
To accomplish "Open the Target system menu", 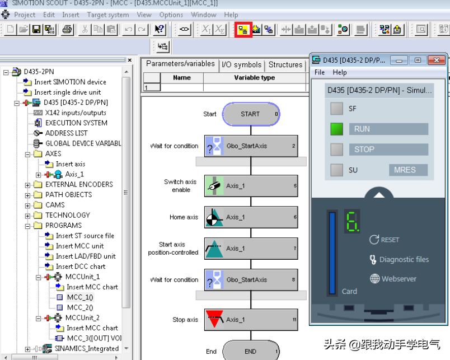I will 107,15.
